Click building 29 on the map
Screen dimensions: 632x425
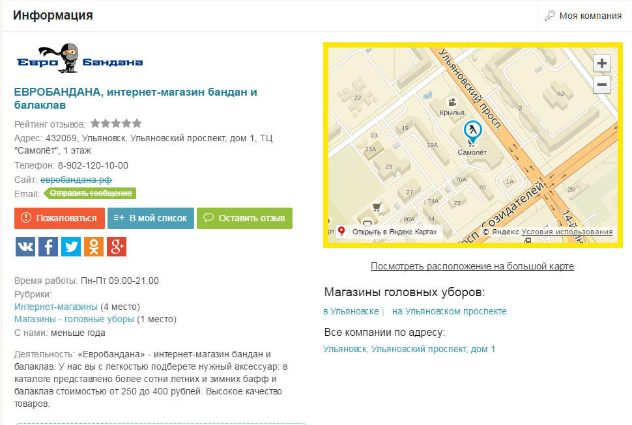[x=389, y=166]
